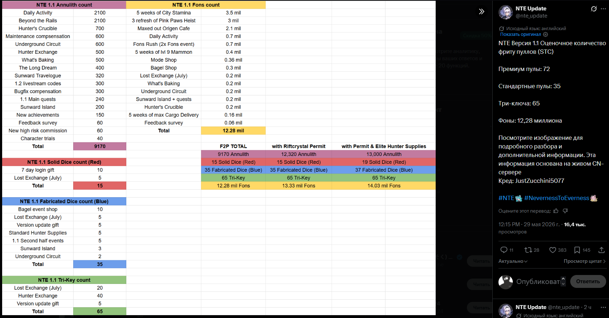609x318 pixels.
Task: Open NTE Update profile avatar
Action: [x=506, y=12]
